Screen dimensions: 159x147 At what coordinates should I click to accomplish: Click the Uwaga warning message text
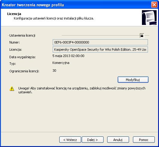(82, 90)
